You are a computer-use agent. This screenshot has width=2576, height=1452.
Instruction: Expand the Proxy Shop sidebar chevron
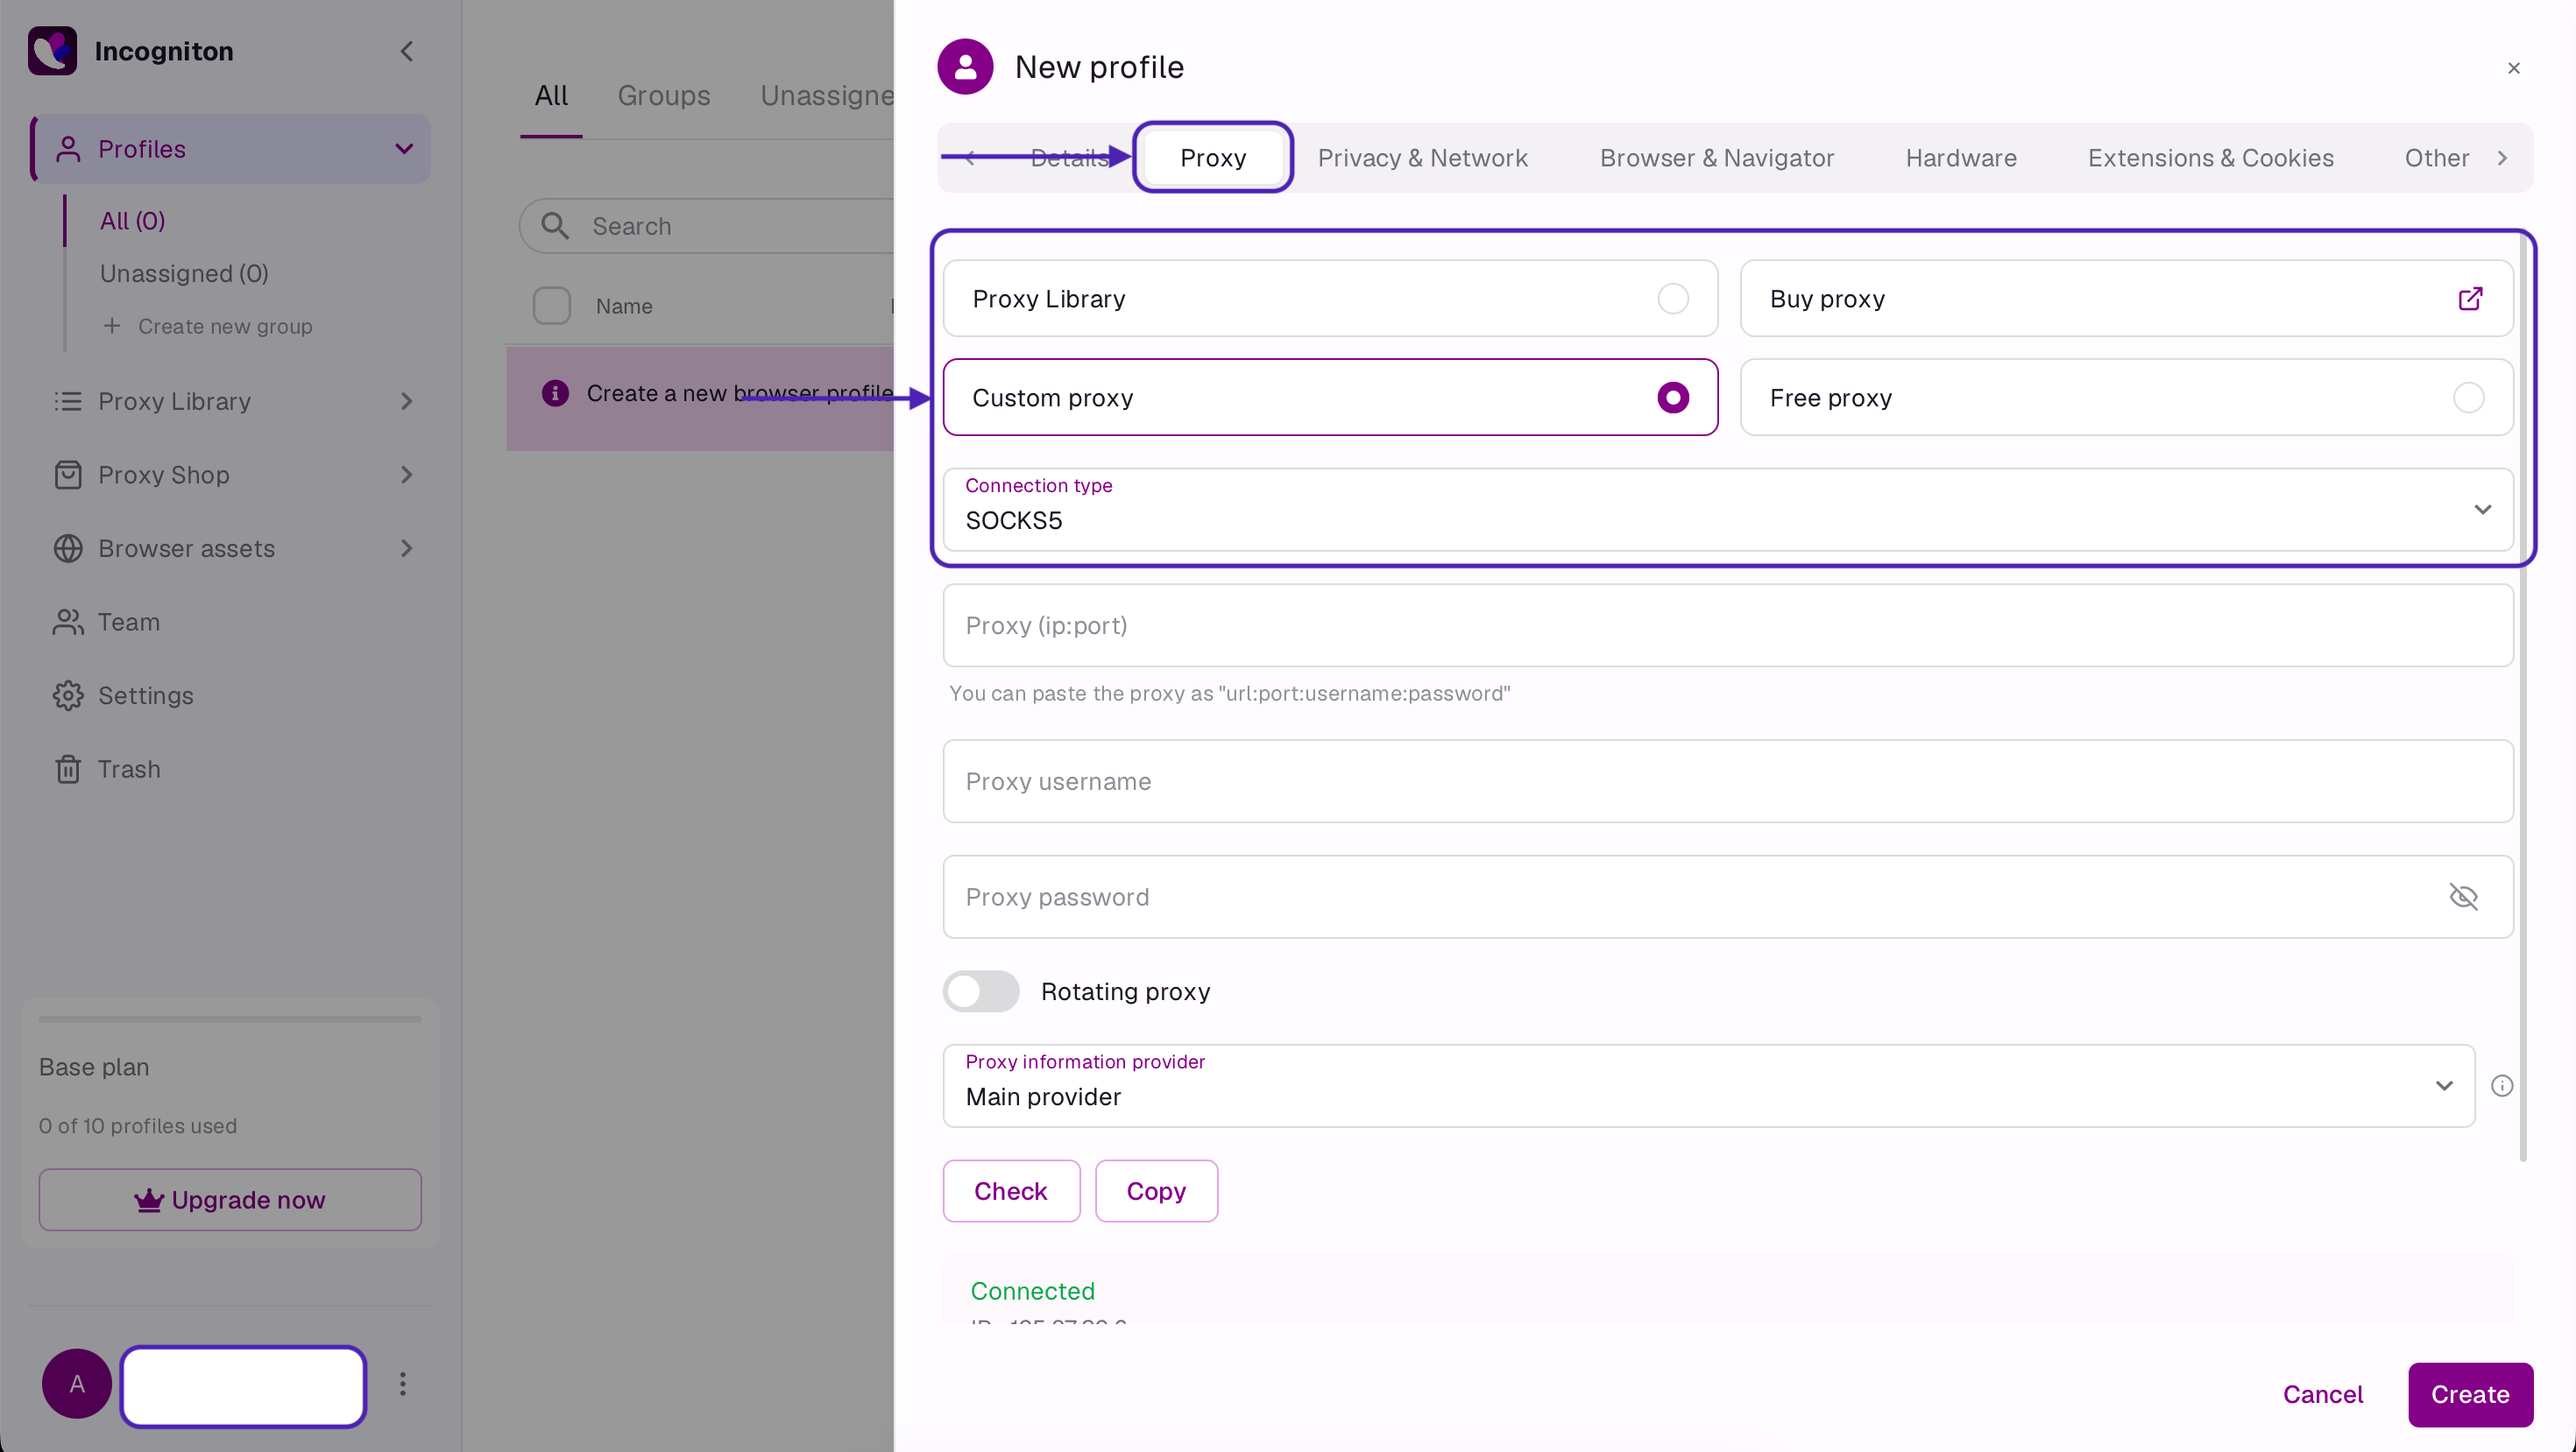(x=406, y=475)
